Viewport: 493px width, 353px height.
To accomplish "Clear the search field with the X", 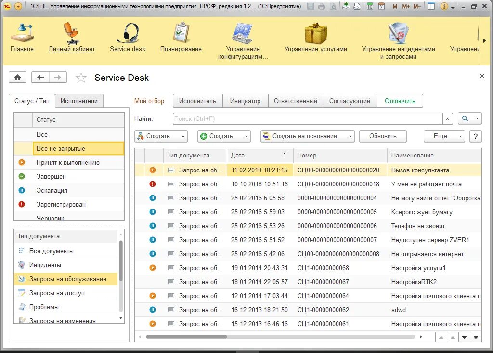I will 447,118.
